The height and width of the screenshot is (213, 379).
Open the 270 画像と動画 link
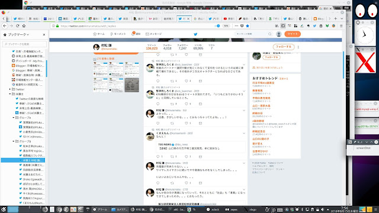105,59
